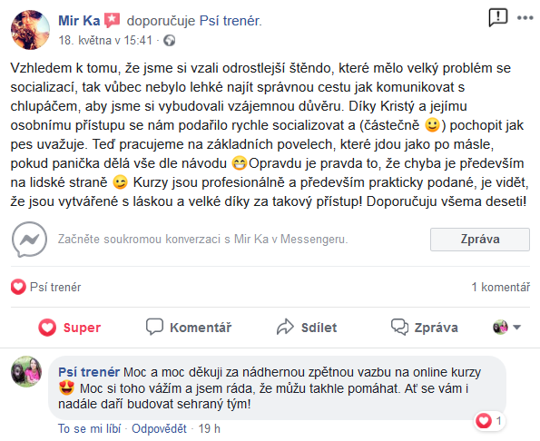Open the three-dot post options menu
The image size is (540, 441).
click(x=525, y=18)
